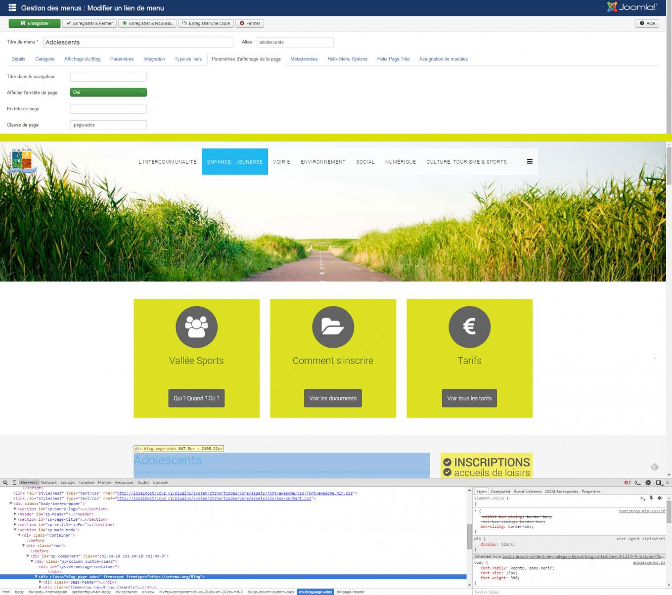Click div.sp-column.custom-class breadcrumb
The image size is (672, 595).
tap(271, 592)
